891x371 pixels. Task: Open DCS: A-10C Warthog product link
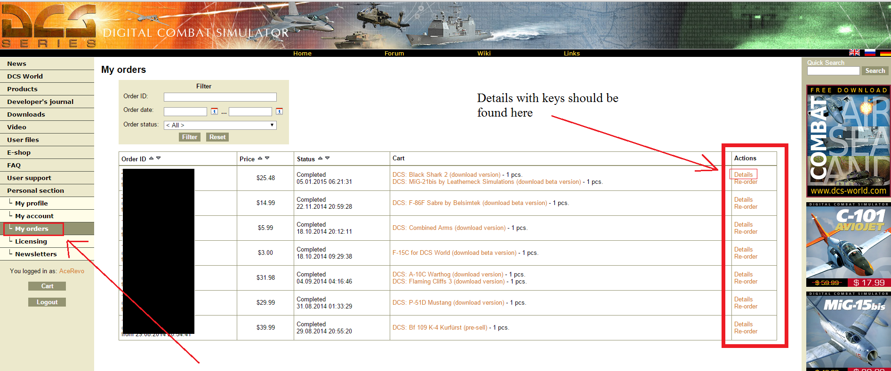pos(448,274)
